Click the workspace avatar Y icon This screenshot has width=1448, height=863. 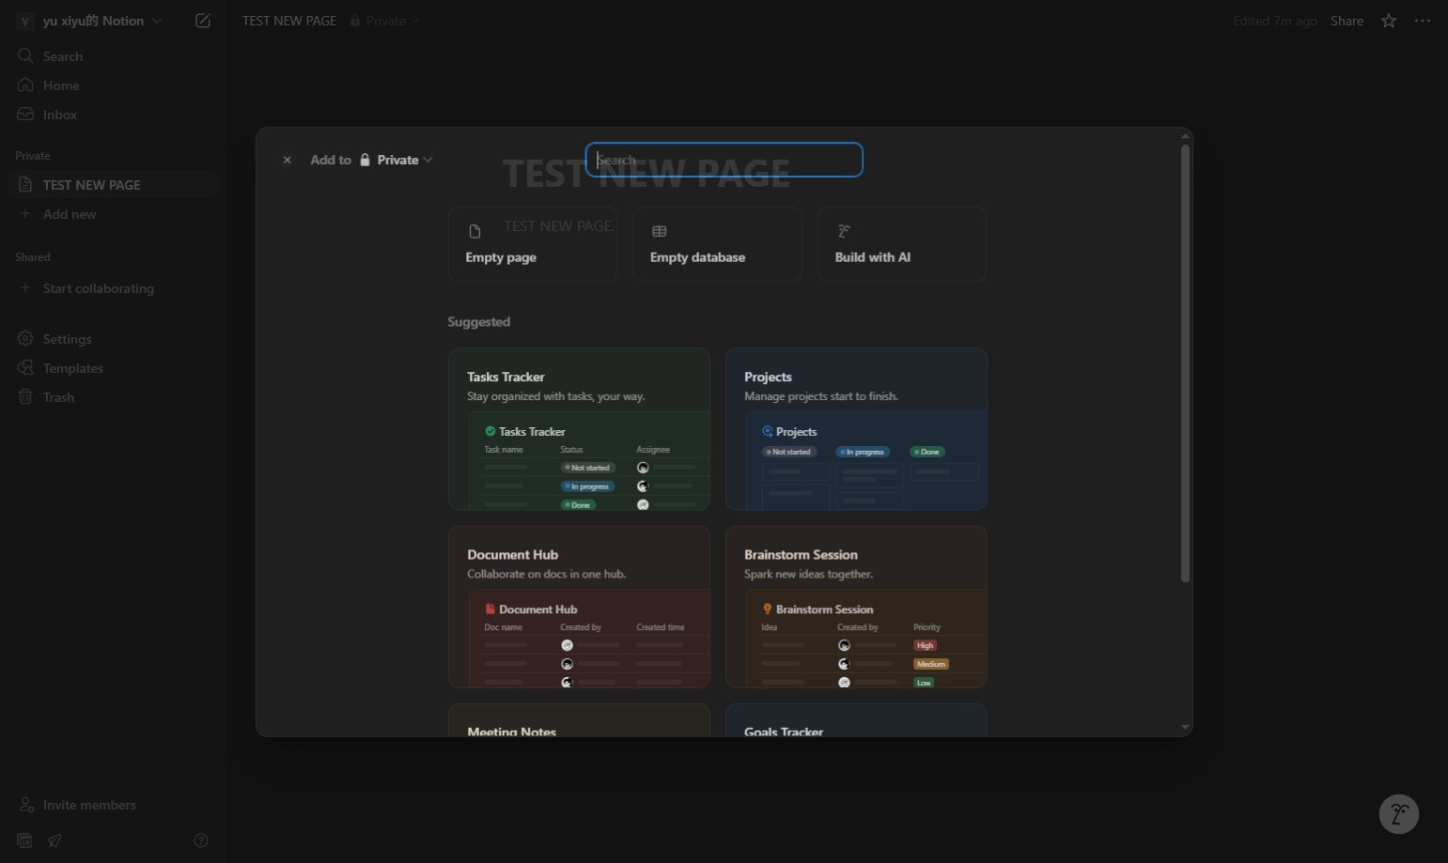(x=25, y=21)
